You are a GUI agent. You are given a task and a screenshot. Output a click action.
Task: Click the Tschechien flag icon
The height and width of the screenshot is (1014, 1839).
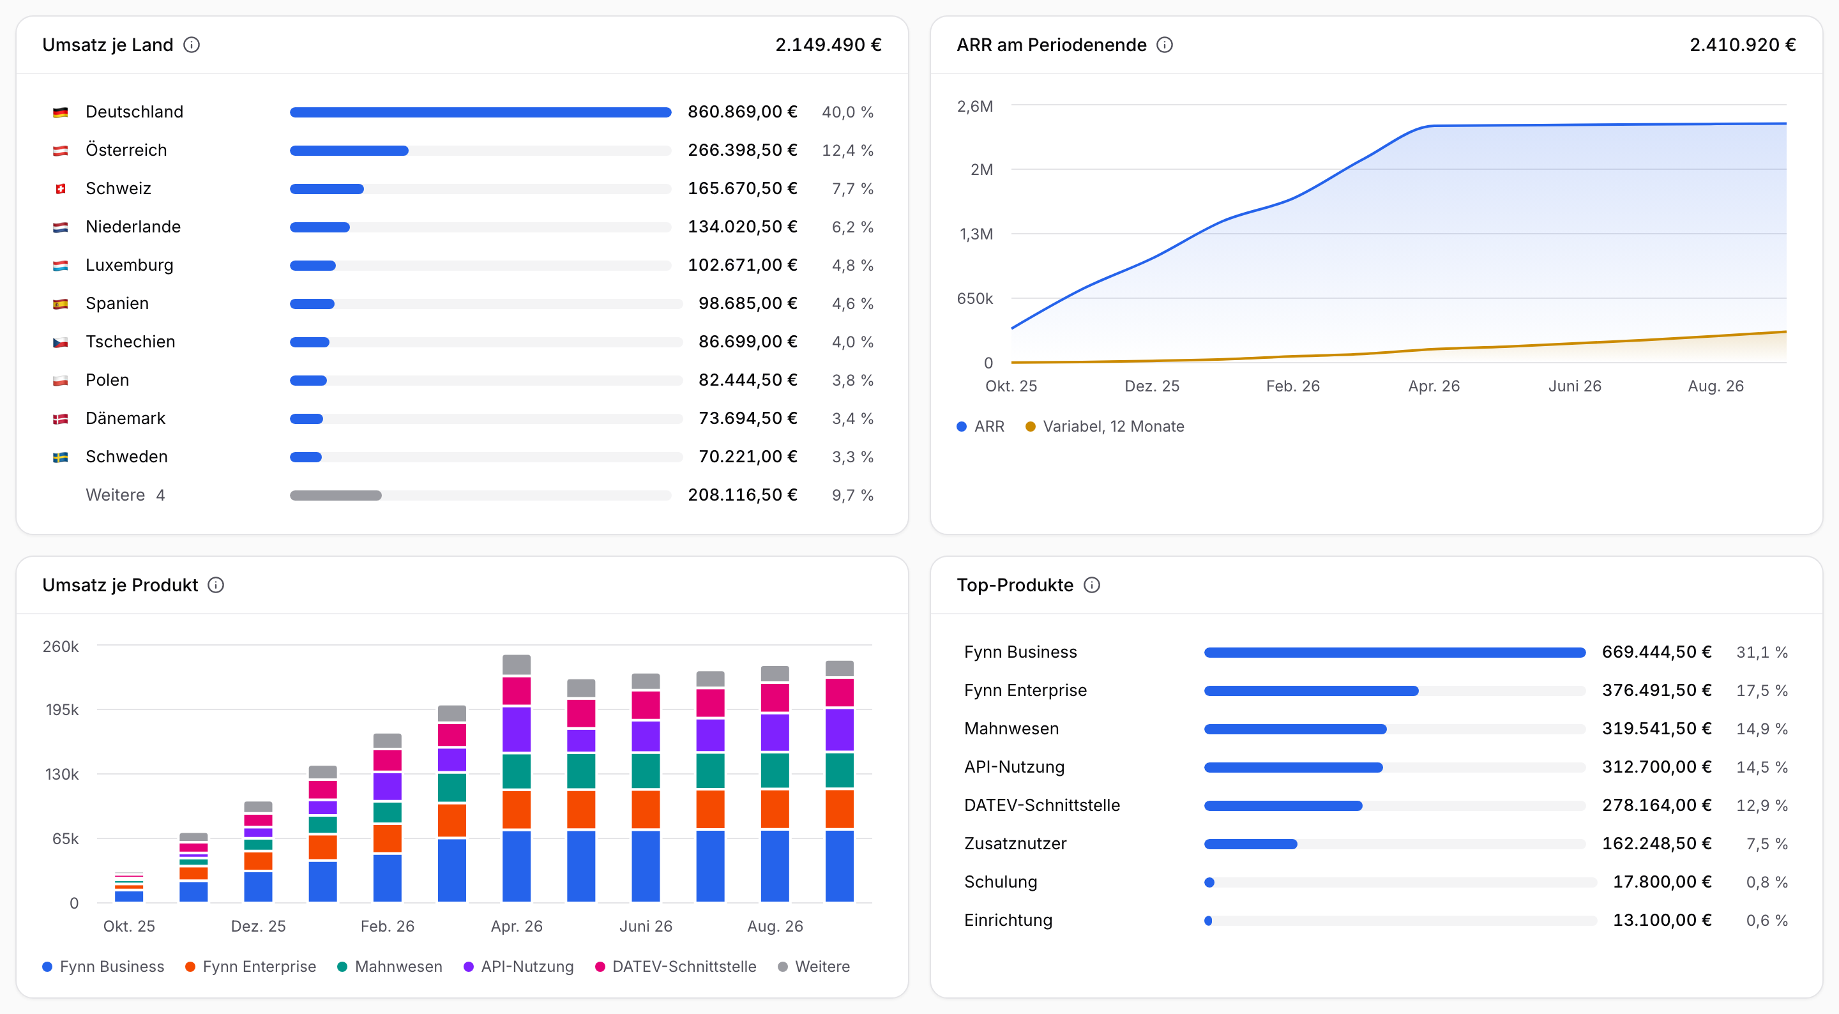tap(61, 342)
